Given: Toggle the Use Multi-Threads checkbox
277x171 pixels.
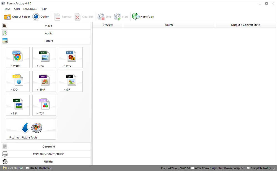Looking at the screenshot, I should (x=27, y=168).
